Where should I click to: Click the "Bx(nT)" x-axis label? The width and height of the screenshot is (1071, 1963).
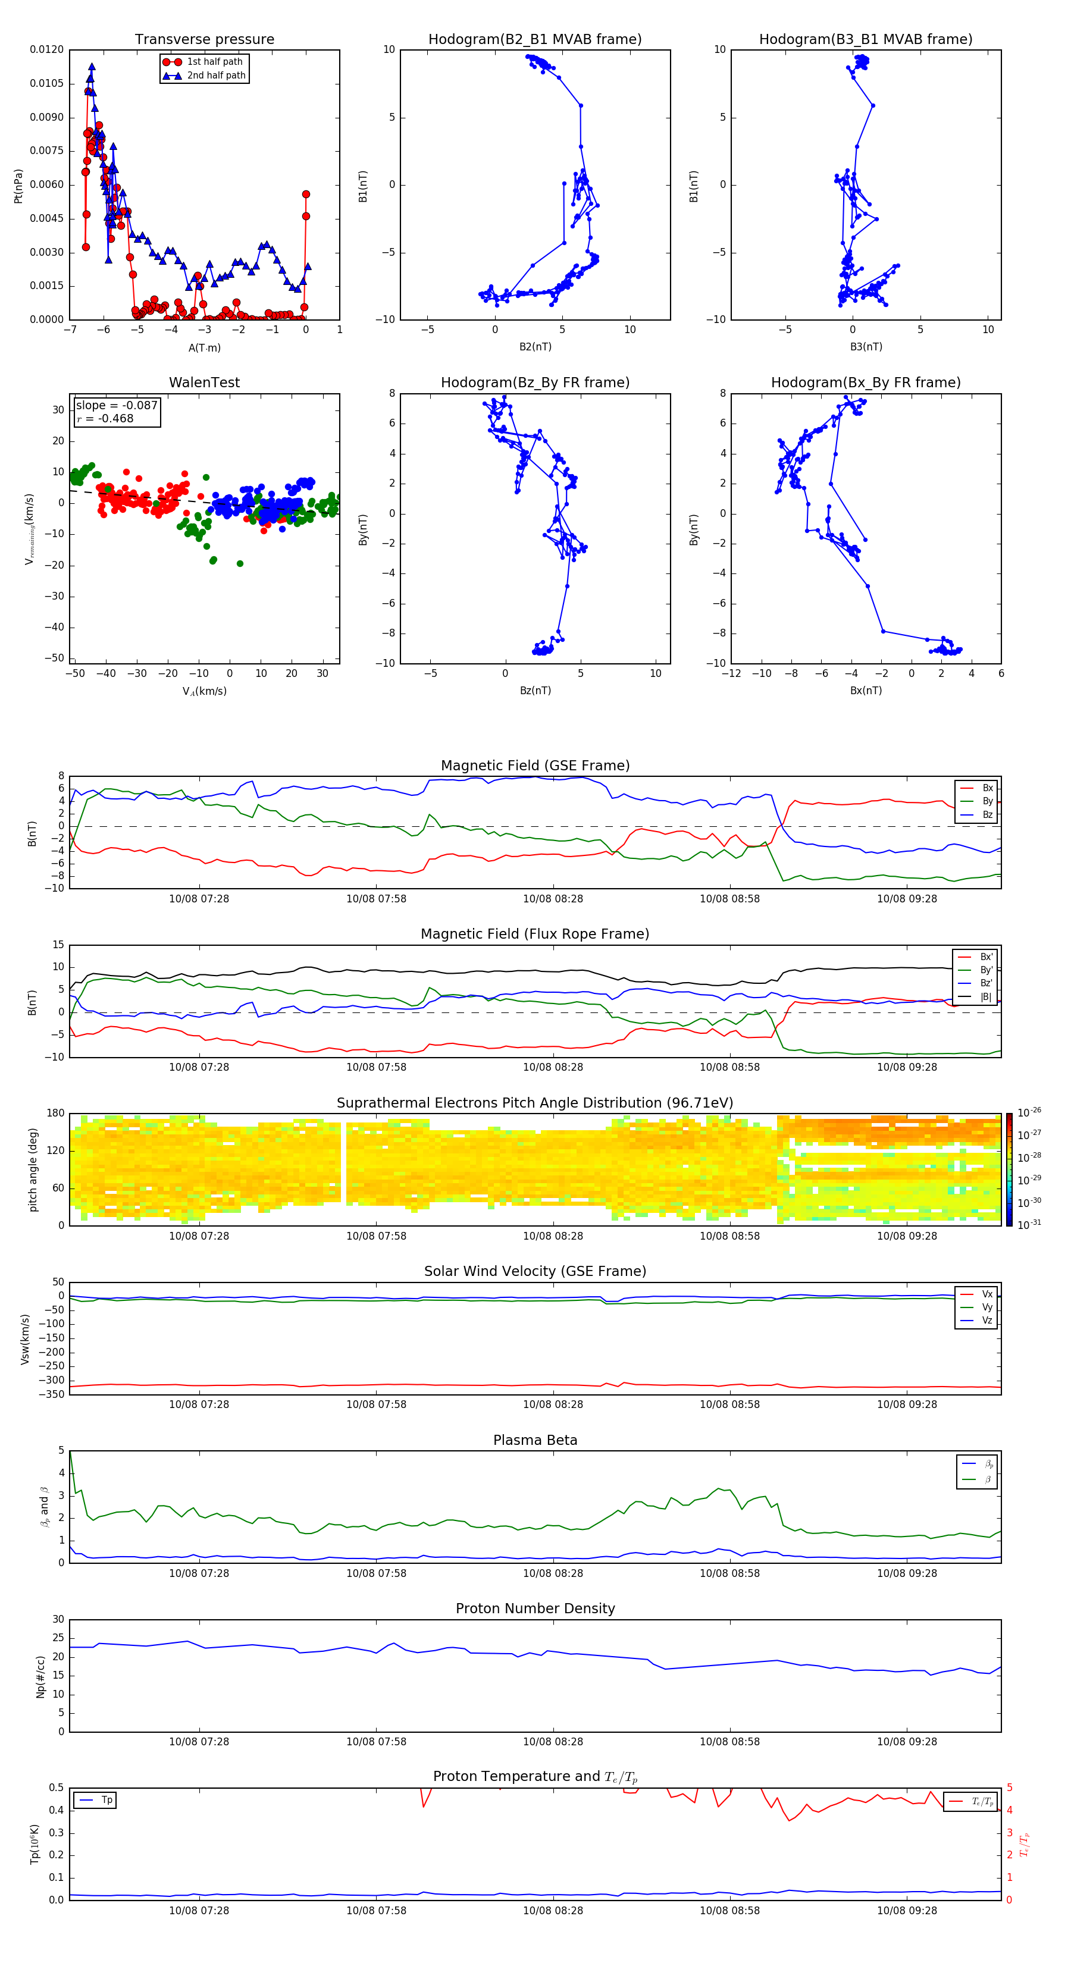[x=866, y=691]
